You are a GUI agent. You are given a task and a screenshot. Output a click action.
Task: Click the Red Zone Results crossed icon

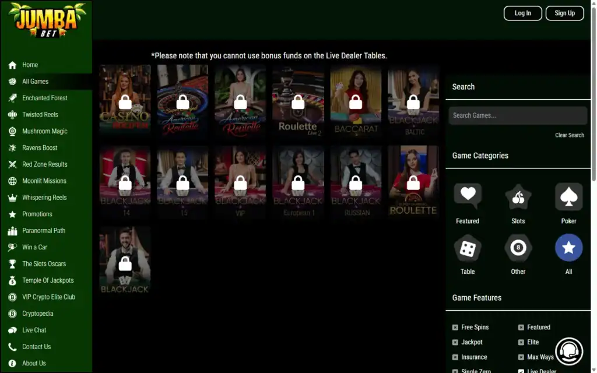point(12,164)
